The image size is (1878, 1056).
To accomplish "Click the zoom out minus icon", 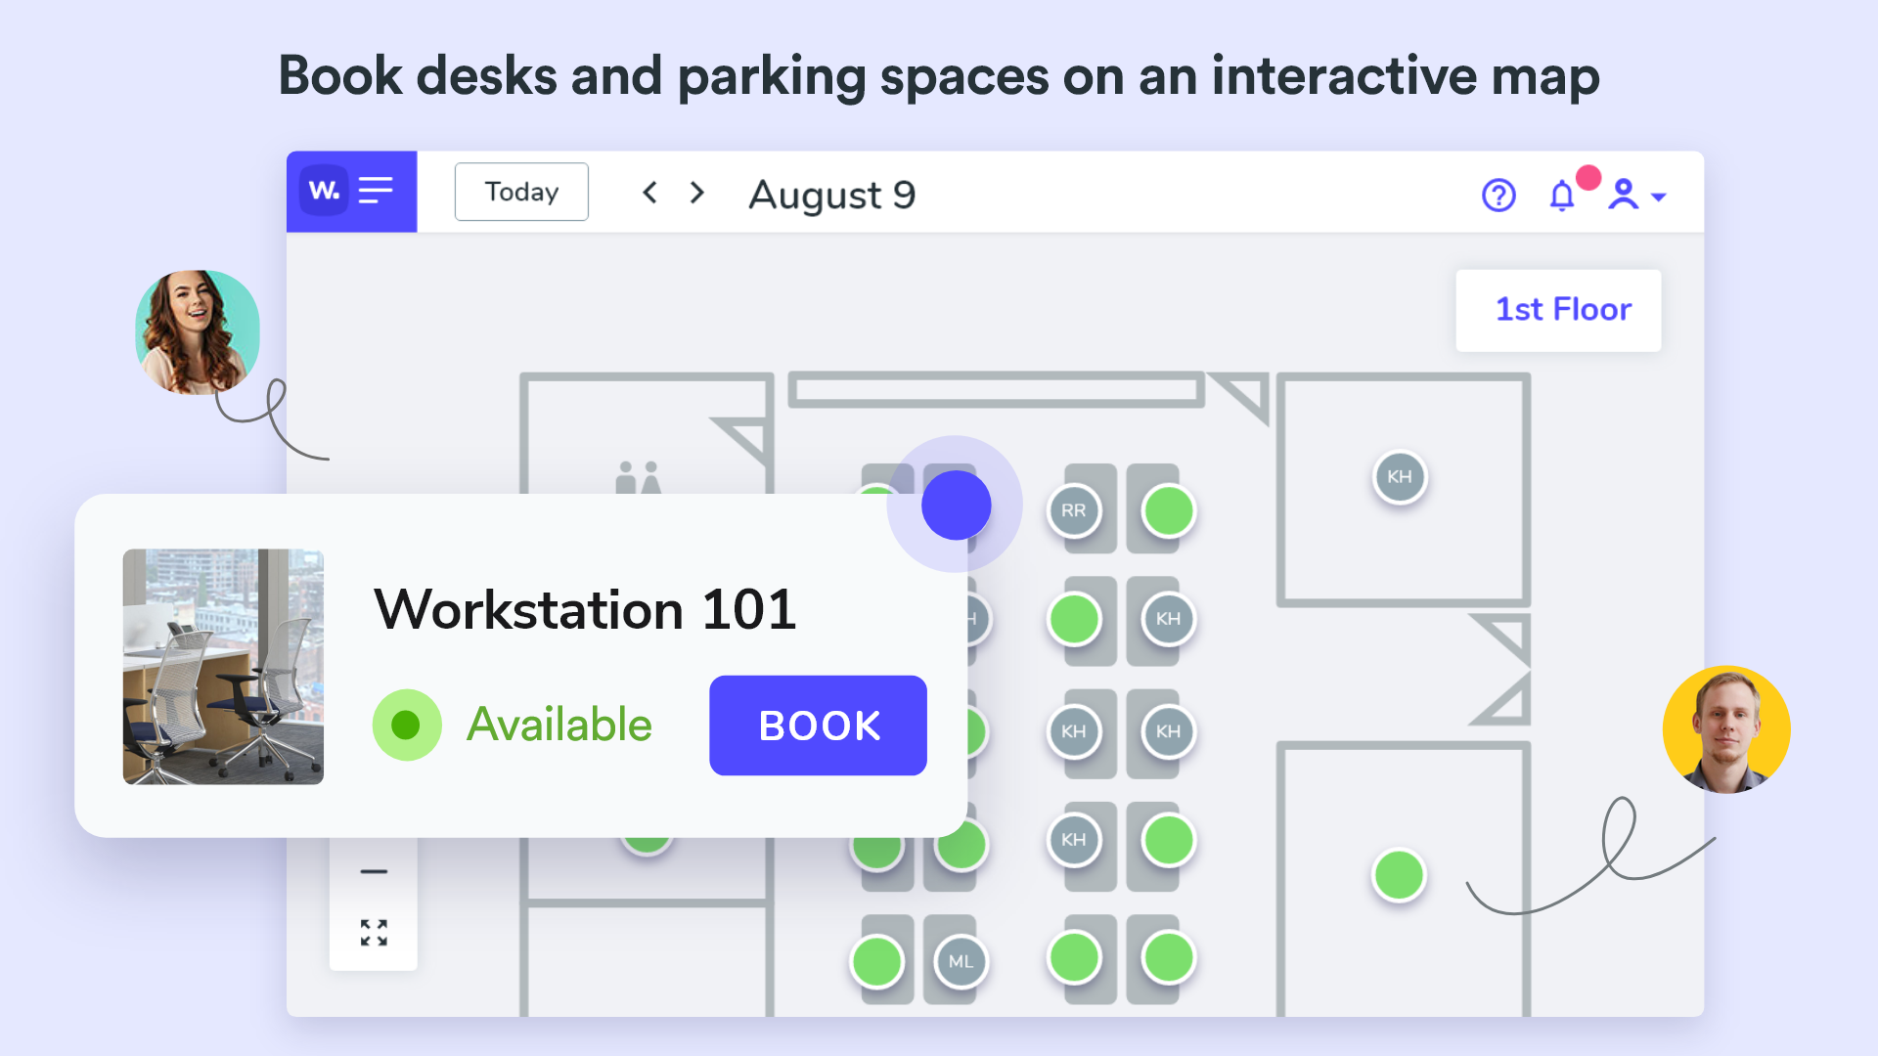I will click(x=374, y=871).
